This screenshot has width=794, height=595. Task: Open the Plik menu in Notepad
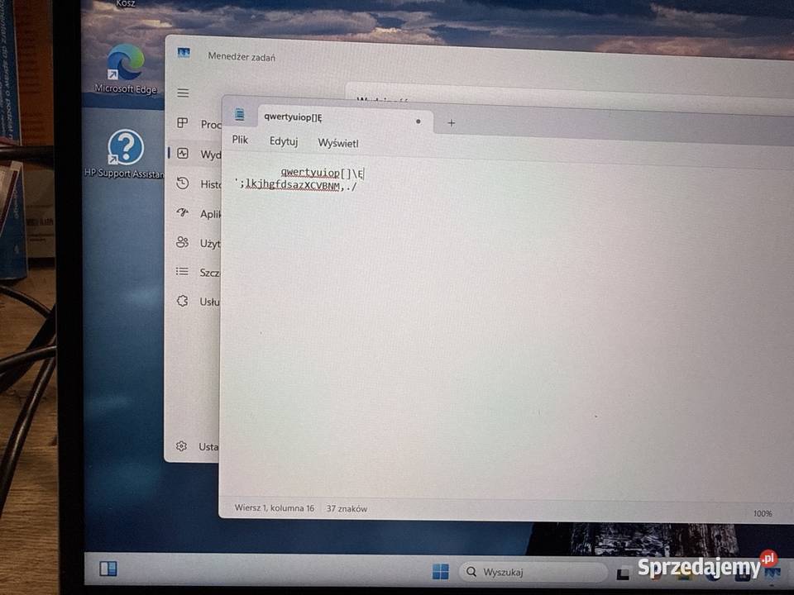[240, 140]
